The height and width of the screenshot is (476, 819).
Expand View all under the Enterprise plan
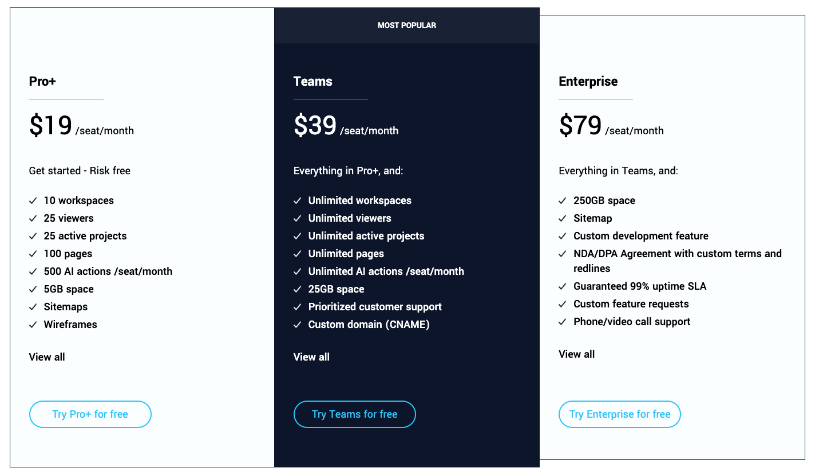tap(576, 354)
